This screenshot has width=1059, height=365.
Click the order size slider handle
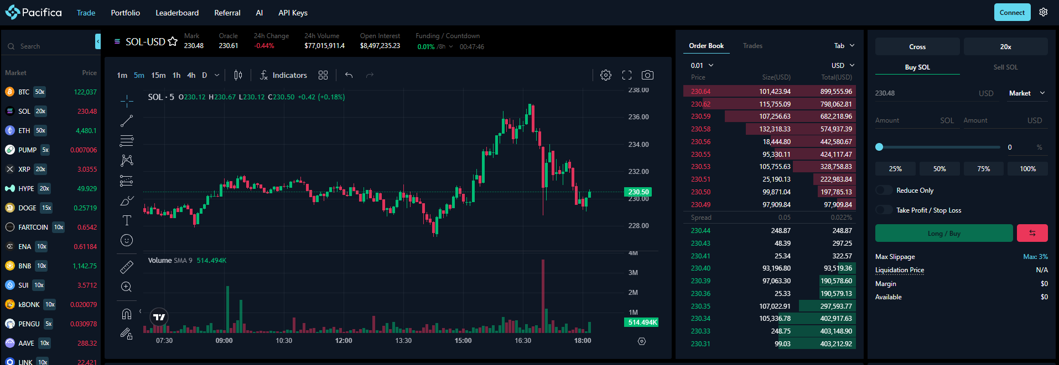tap(879, 147)
